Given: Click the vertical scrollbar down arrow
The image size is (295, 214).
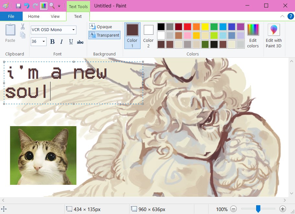Looking at the screenshot, I should [291, 193].
